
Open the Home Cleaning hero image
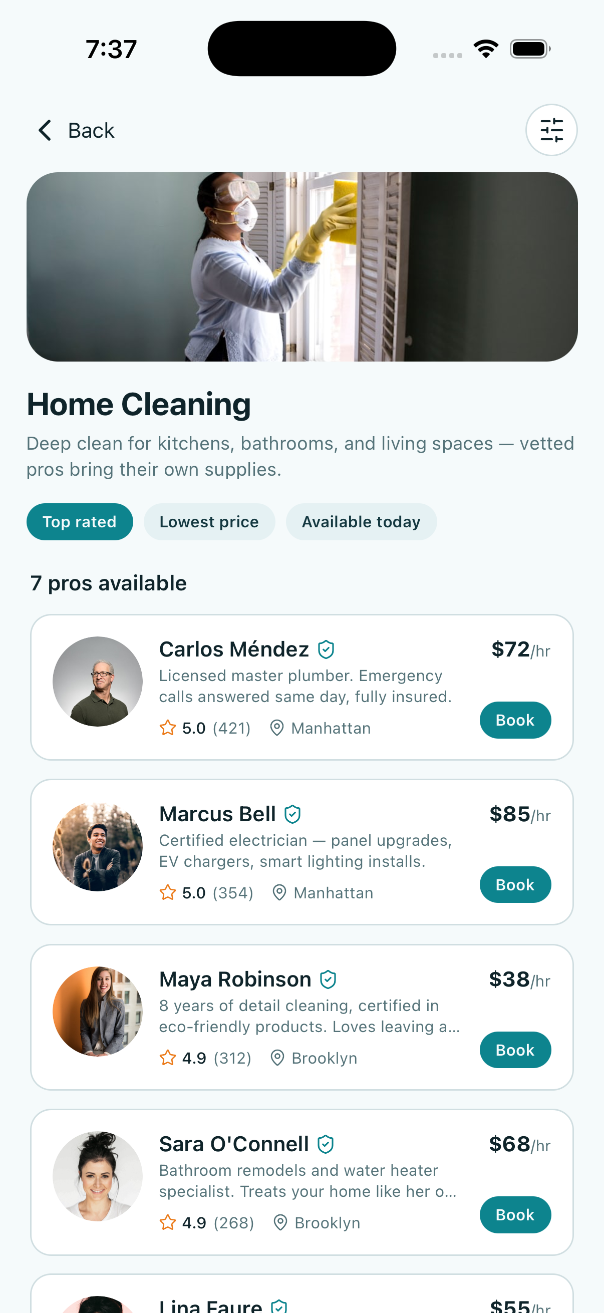(301, 266)
